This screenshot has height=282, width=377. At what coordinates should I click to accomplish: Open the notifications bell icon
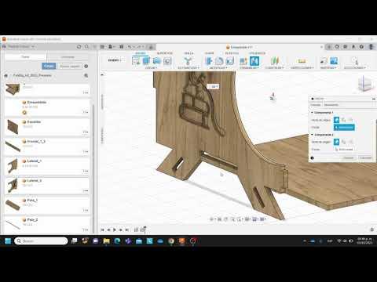coord(353,47)
